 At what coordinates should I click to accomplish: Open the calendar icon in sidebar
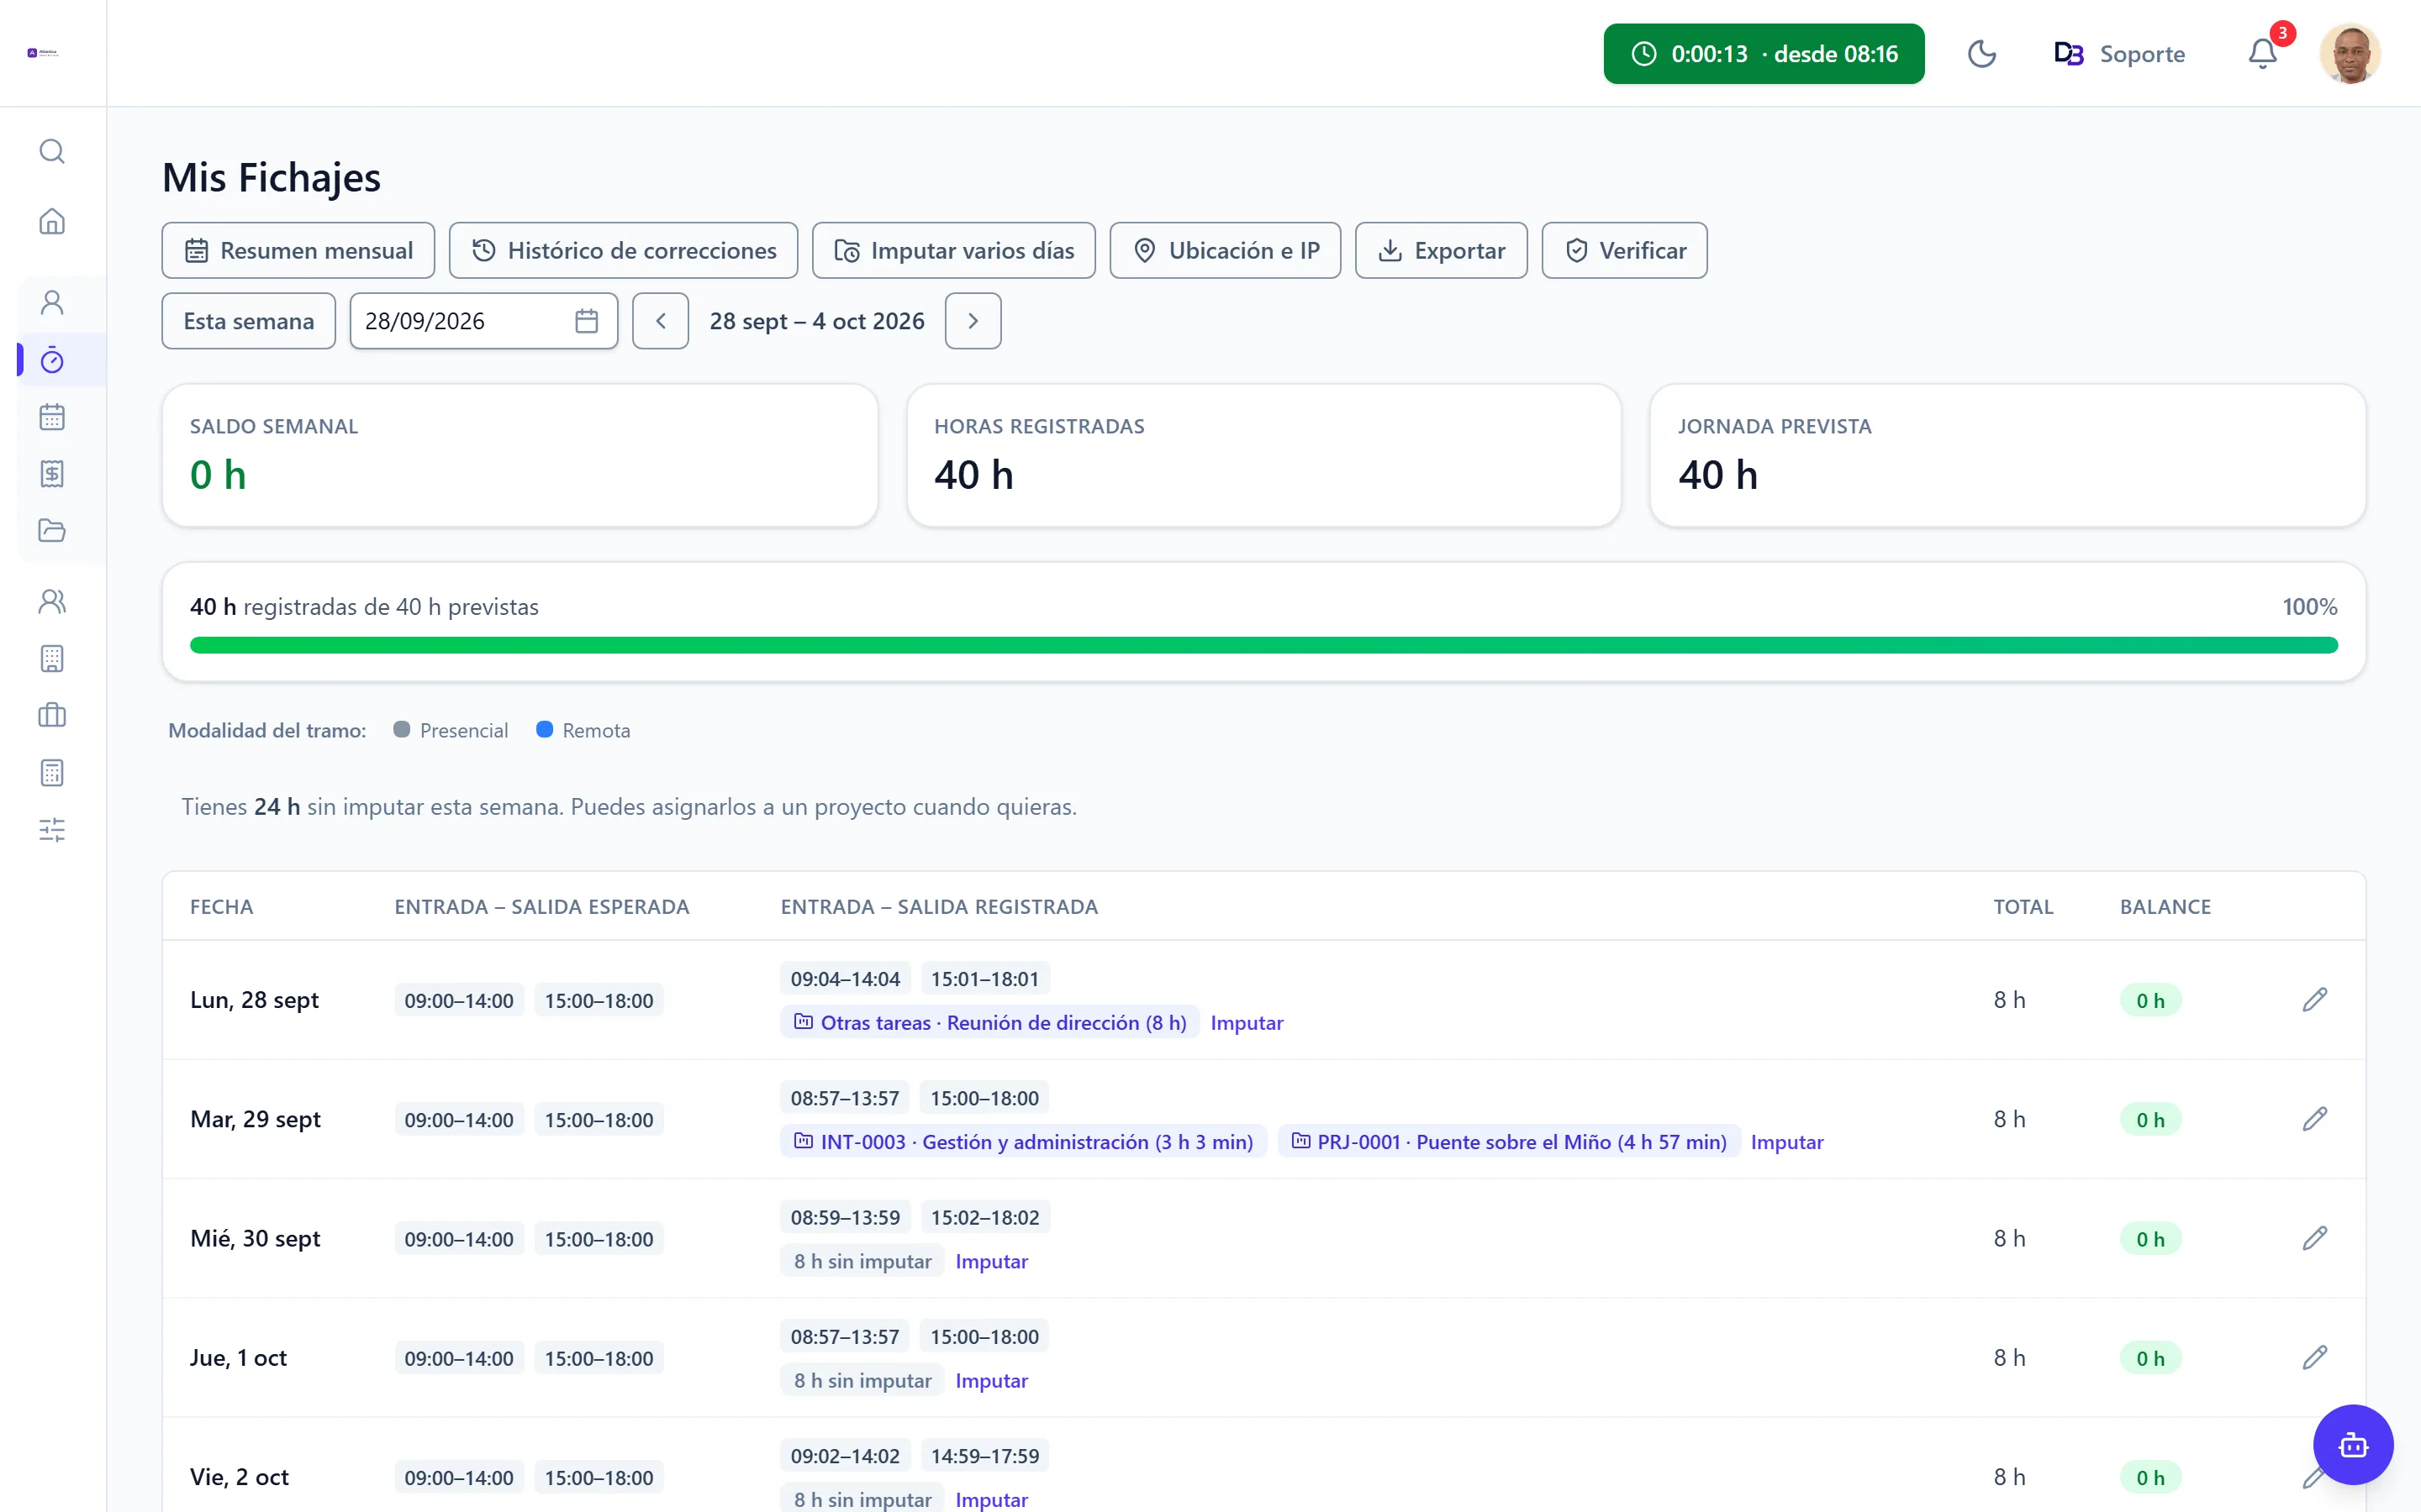click(52, 417)
